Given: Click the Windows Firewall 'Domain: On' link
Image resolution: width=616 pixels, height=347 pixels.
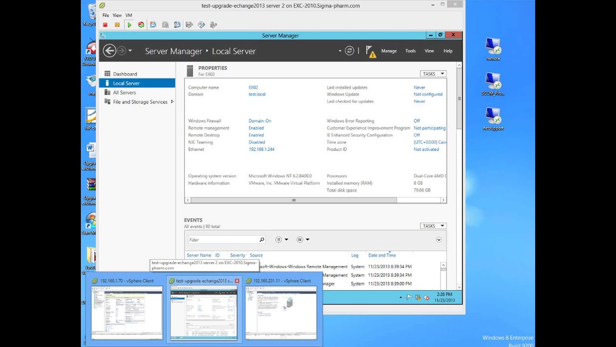Looking at the screenshot, I should (x=260, y=121).
